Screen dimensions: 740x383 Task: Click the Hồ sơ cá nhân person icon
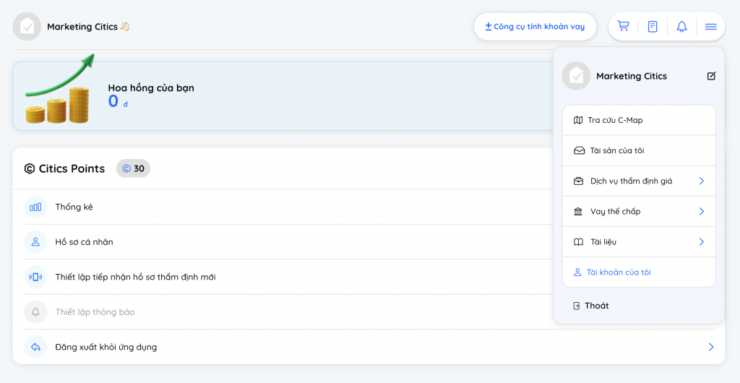(x=35, y=242)
